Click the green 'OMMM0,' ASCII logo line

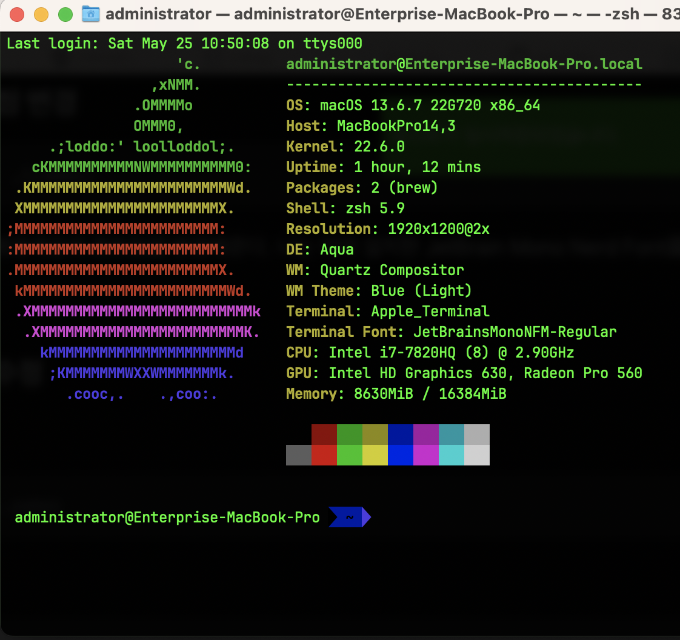tap(159, 125)
